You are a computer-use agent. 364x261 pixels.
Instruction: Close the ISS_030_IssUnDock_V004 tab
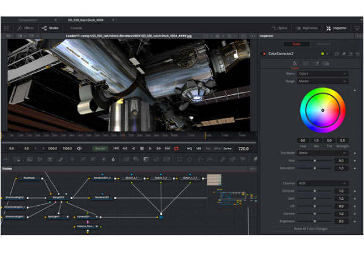tap(113, 20)
